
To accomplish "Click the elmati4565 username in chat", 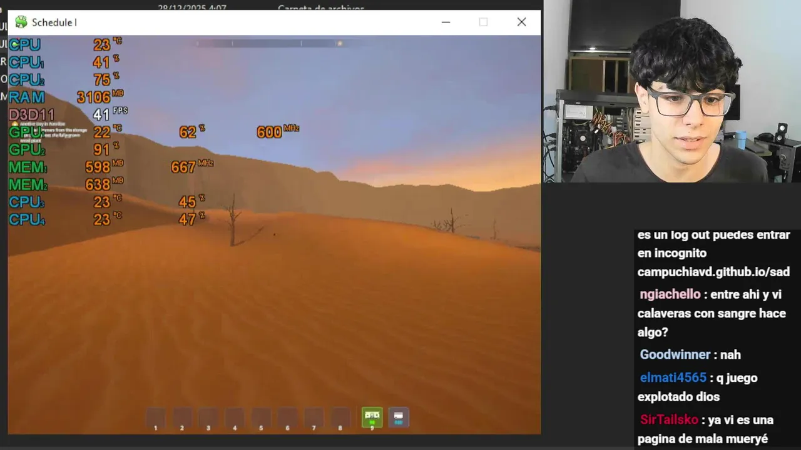I will click(673, 377).
